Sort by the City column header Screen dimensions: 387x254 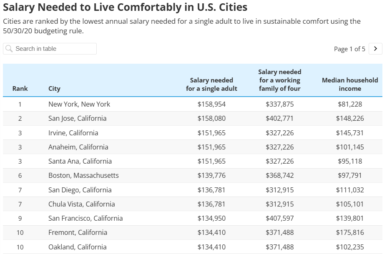(x=54, y=88)
